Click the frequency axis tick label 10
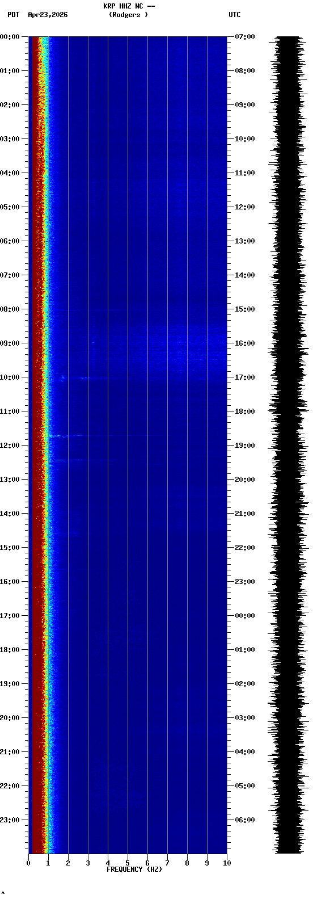The width and height of the screenshot is (313, 899). point(227,863)
